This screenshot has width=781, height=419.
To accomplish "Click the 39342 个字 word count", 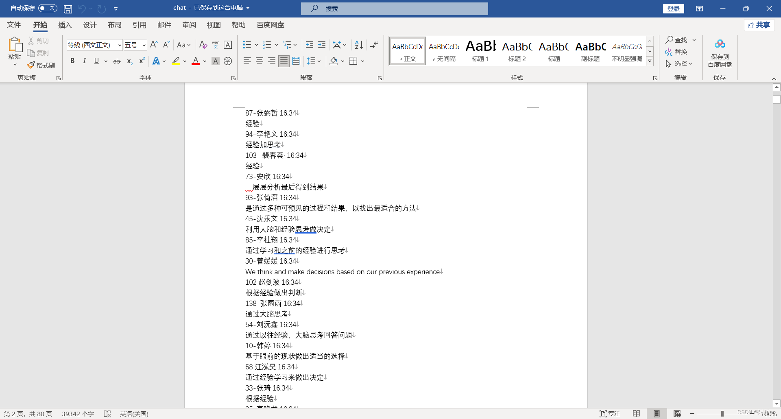I will 77,414.
